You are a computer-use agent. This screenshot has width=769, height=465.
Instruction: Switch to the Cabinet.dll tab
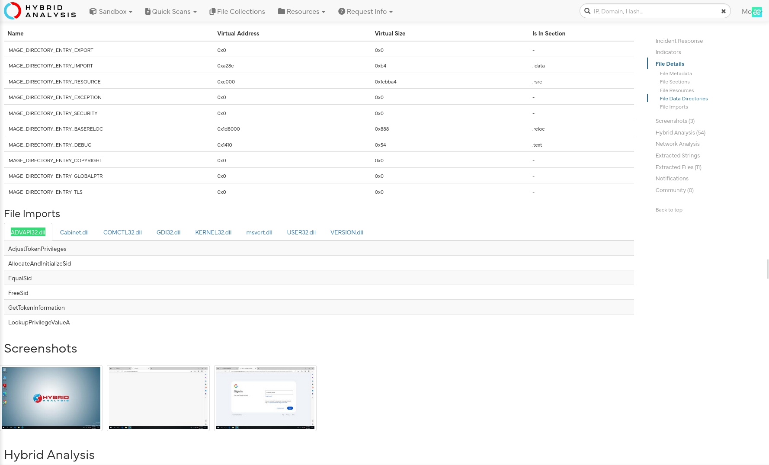pyautogui.click(x=74, y=232)
